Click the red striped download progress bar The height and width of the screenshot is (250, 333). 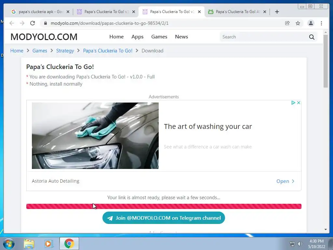point(164,206)
